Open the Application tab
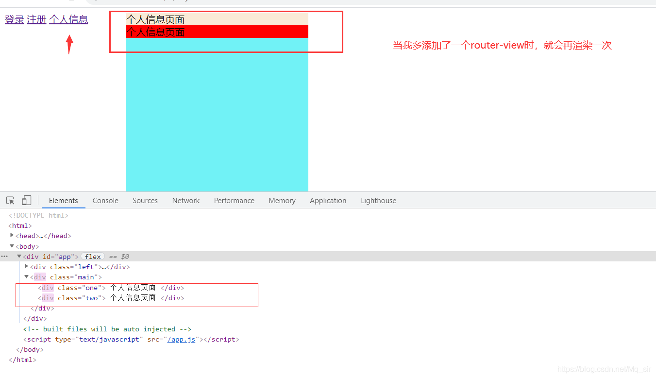The height and width of the screenshot is (378, 656). point(328,201)
